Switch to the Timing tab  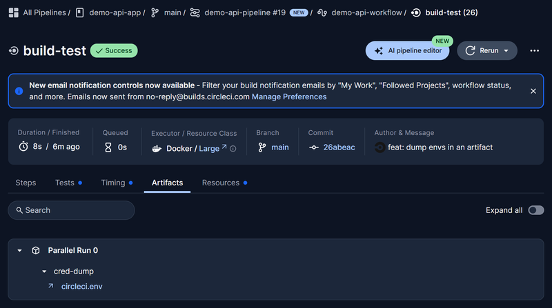[112, 183]
